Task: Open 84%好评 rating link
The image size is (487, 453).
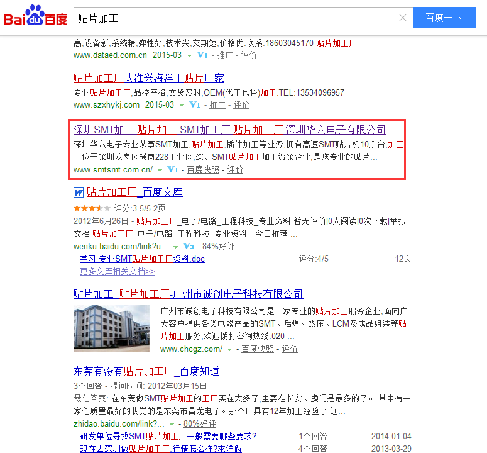Action: coord(219,246)
